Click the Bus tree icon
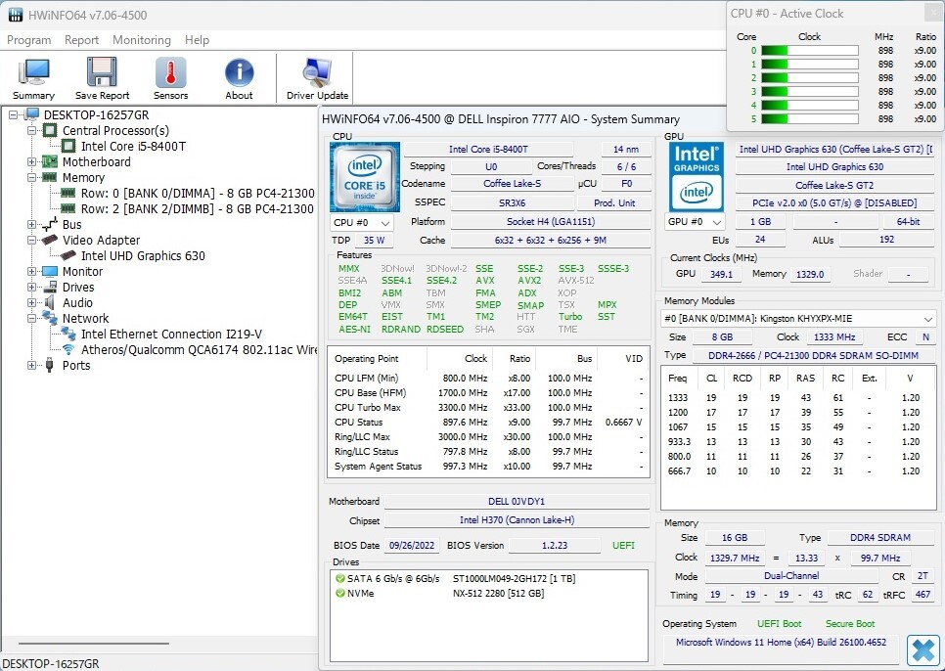The height and width of the screenshot is (671, 945). tap(50, 225)
